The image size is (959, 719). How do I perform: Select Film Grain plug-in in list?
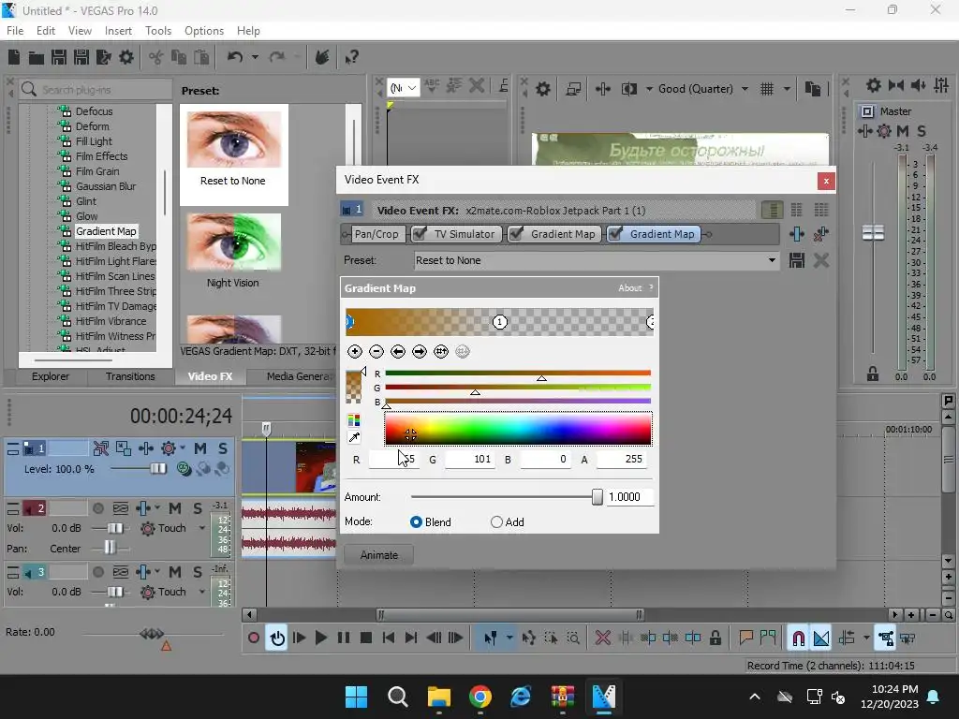[x=97, y=171]
